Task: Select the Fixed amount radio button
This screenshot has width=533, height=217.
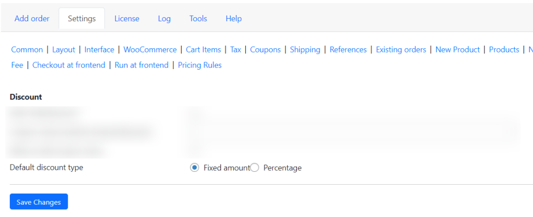Action: pos(195,168)
